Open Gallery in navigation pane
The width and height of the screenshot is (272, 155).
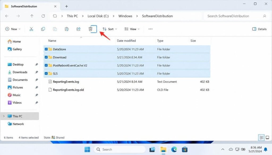pos(15,49)
